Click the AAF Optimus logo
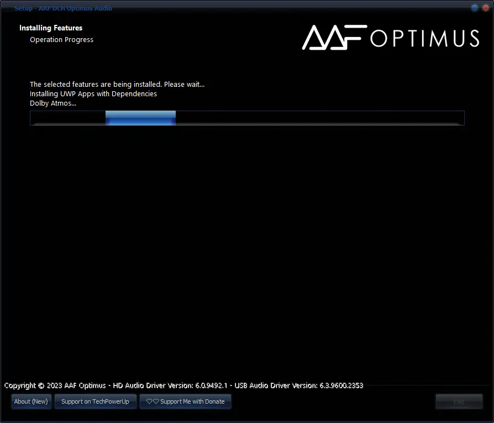This screenshot has width=494, height=423. point(390,38)
